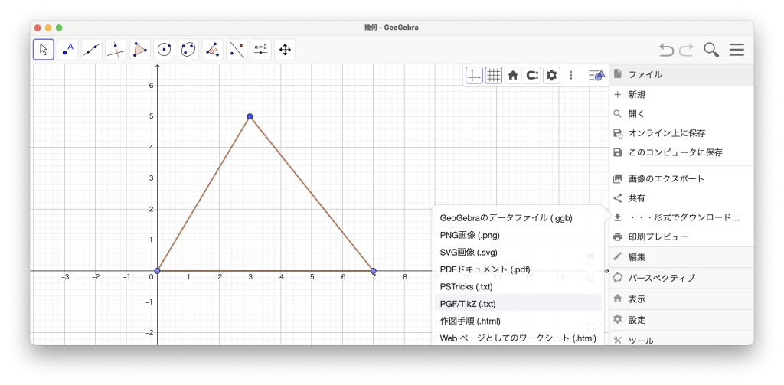Choose the Line through two points tool
The width and height of the screenshot is (784, 385).
[92, 50]
